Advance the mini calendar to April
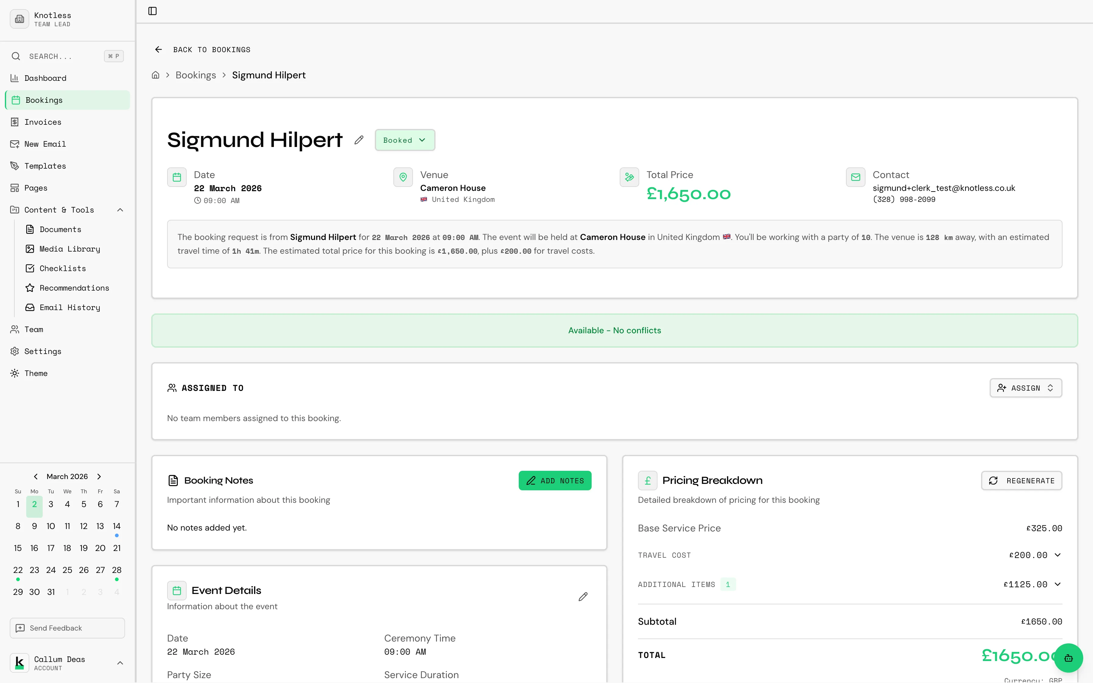Viewport: 1093px width, 683px height. 99,476
